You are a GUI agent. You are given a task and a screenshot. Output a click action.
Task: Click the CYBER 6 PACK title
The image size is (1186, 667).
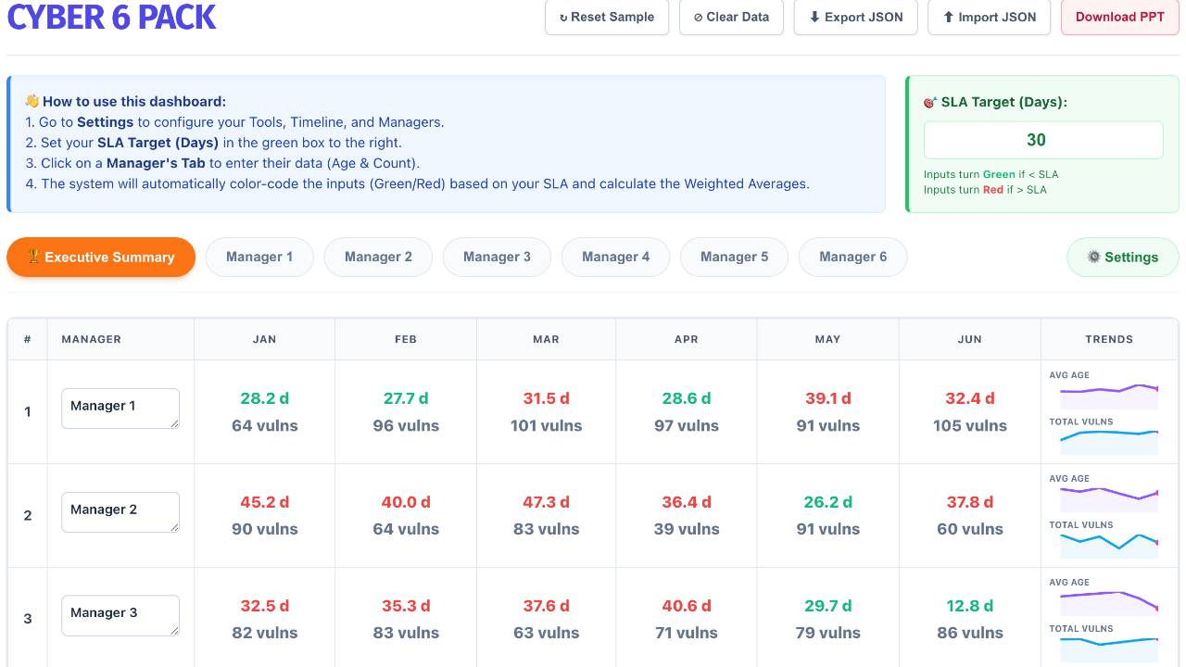click(112, 17)
